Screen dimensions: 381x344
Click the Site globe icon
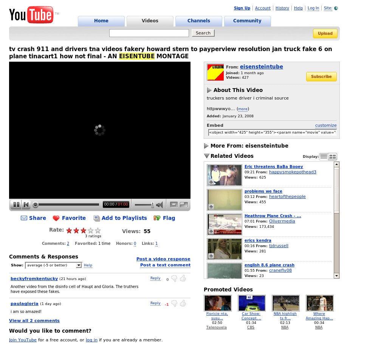(336, 8)
